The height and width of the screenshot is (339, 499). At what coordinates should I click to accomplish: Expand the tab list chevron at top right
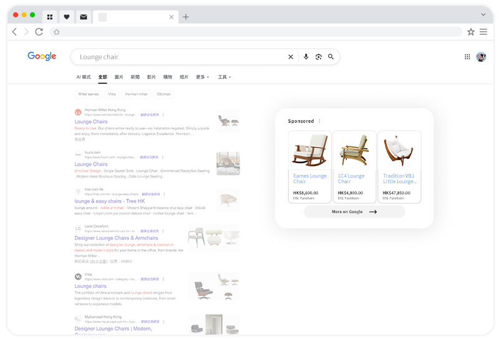click(483, 14)
